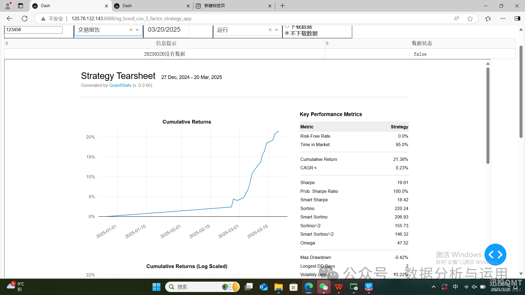Sort the 信息提示 column
The width and height of the screenshot is (525, 295).
click(7, 43)
